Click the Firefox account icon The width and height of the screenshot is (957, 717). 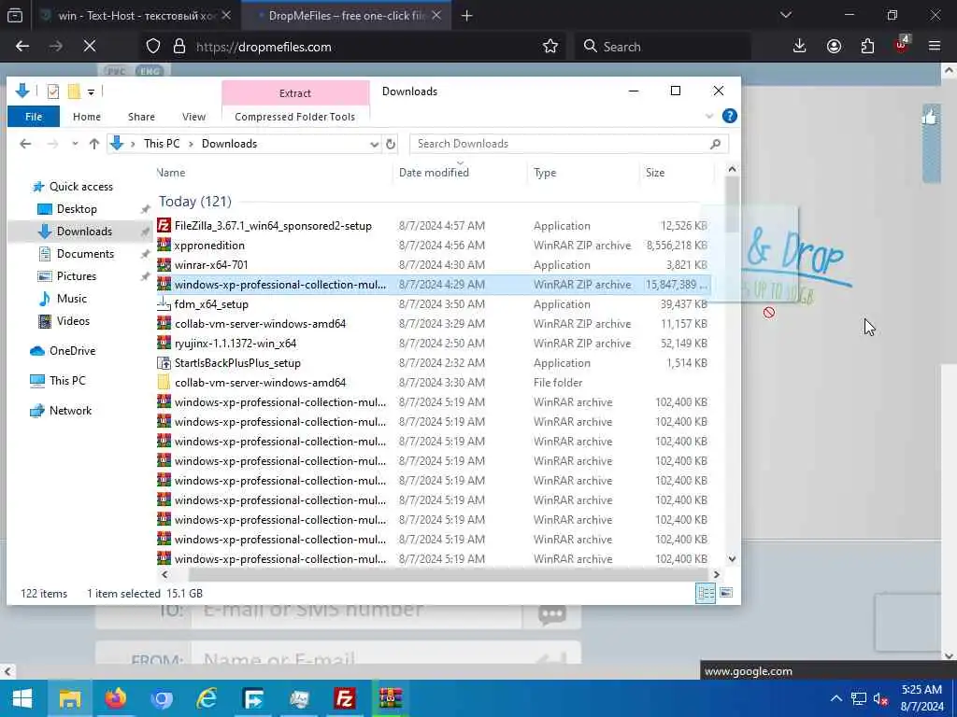pos(834,47)
